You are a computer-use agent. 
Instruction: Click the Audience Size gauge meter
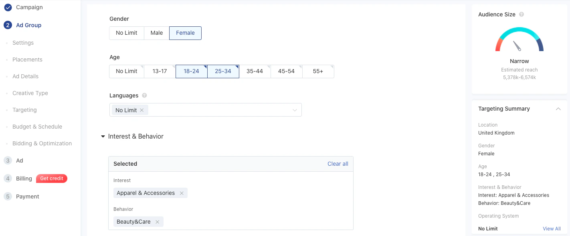pyautogui.click(x=519, y=40)
